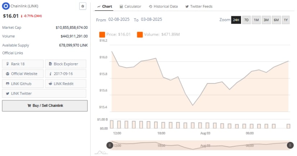297x156 pixels.
Task: Click the $16.01 price heading
Action: pos(10,16)
